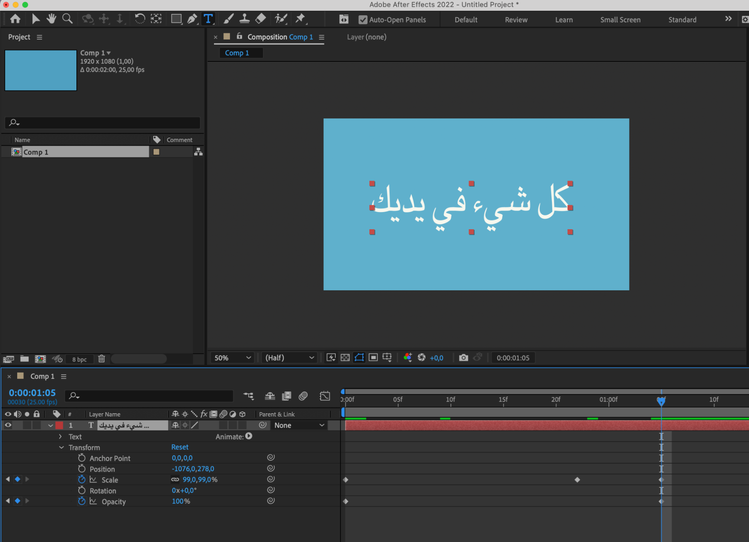This screenshot has width=749, height=542.
Task: Hide the text layer with eye icon
Action: click(8, 425)
